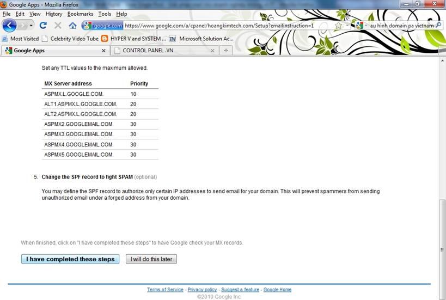
Task: Open the Most Visited bookmarks folder
Action: click(20, 39)
